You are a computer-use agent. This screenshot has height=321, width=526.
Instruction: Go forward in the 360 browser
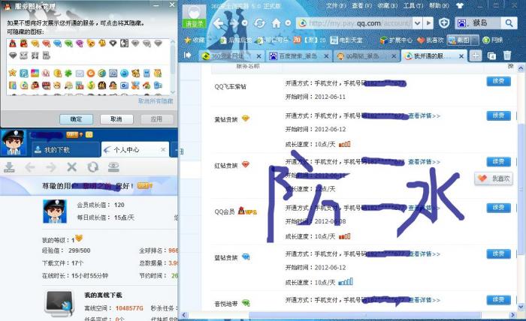pyautogui.click(x=234, y=23)
